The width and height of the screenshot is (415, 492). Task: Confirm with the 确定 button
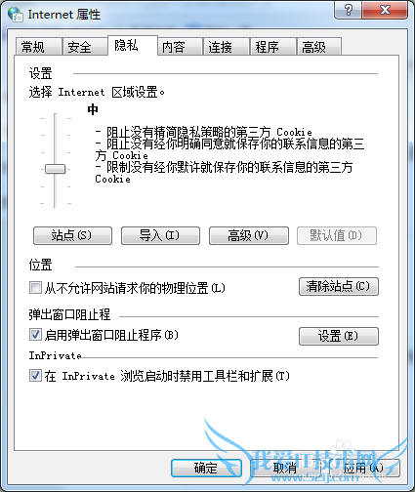(x=206, y=468)
